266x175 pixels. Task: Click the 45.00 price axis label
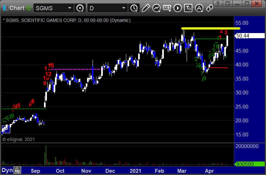[x=242, y=51]
